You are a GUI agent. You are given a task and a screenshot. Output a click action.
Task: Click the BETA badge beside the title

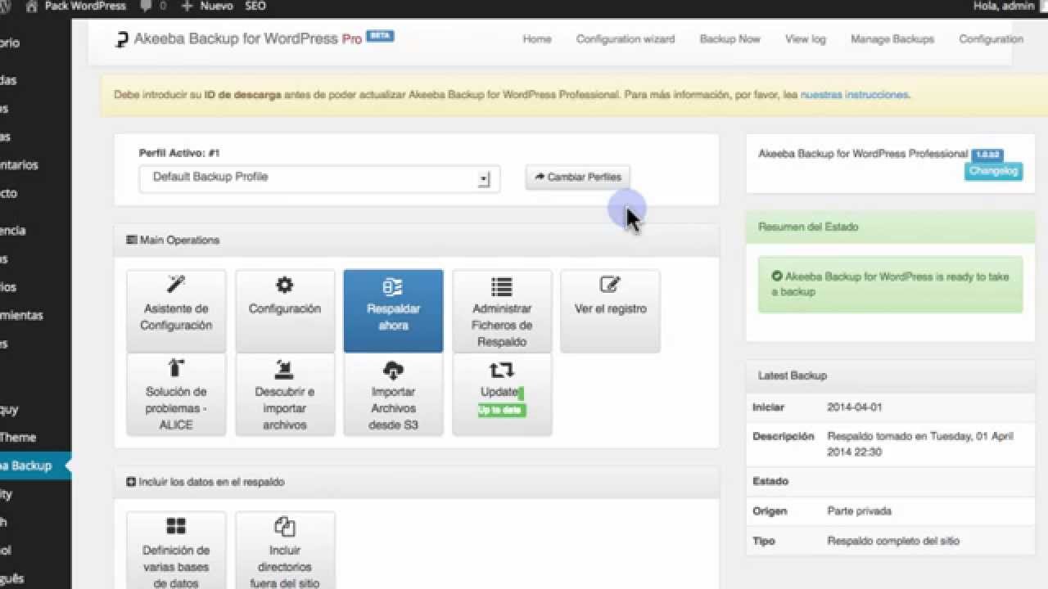[380, 36]
